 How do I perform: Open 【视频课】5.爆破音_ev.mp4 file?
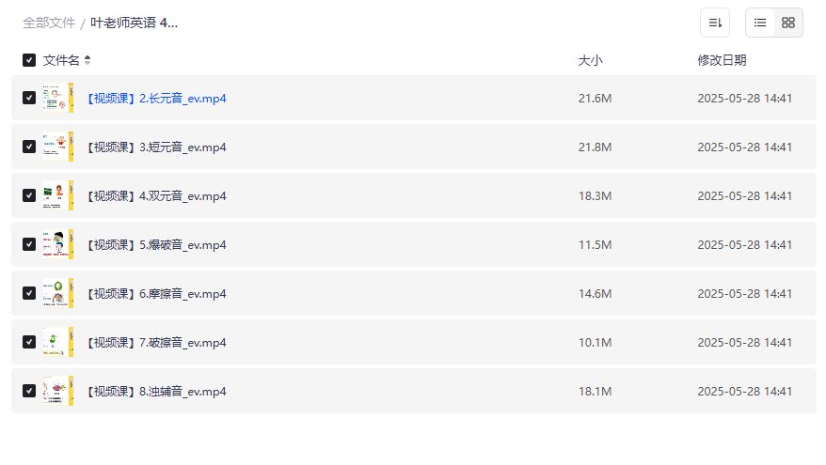(x=156, y=245)
